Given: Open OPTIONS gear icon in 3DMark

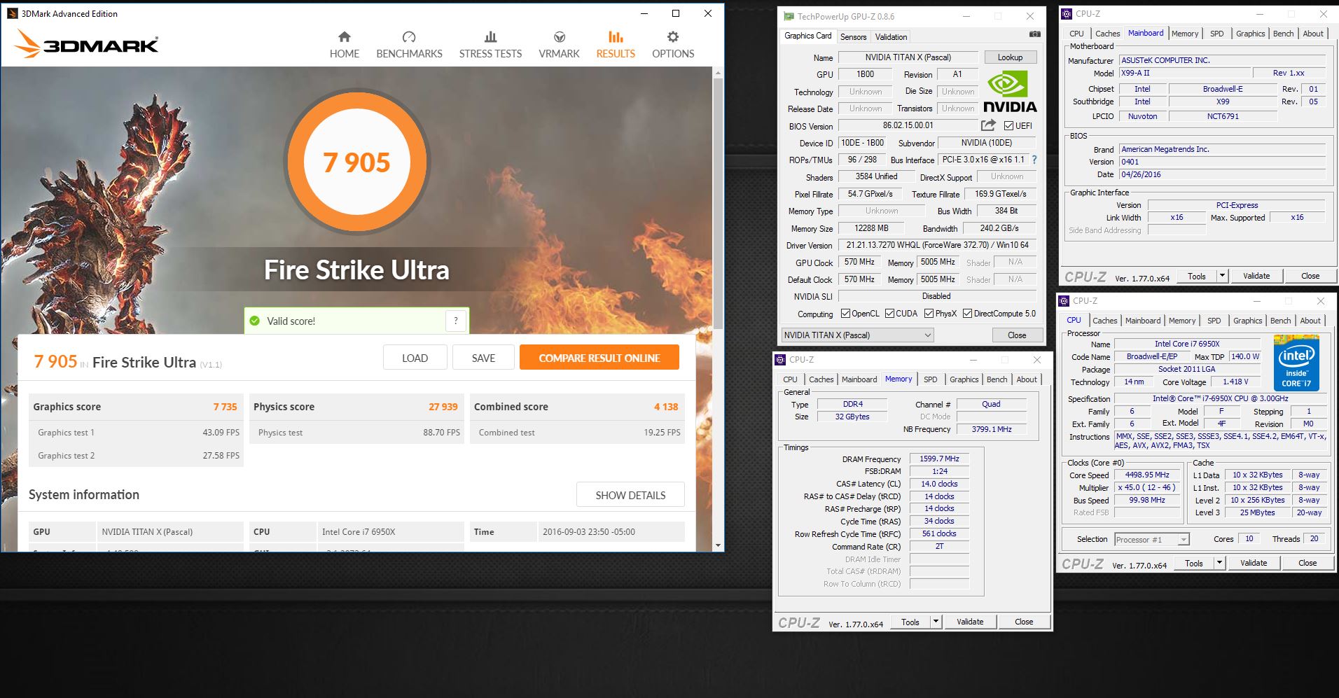Looking at the screenshot, I should (x=673, y=37).
